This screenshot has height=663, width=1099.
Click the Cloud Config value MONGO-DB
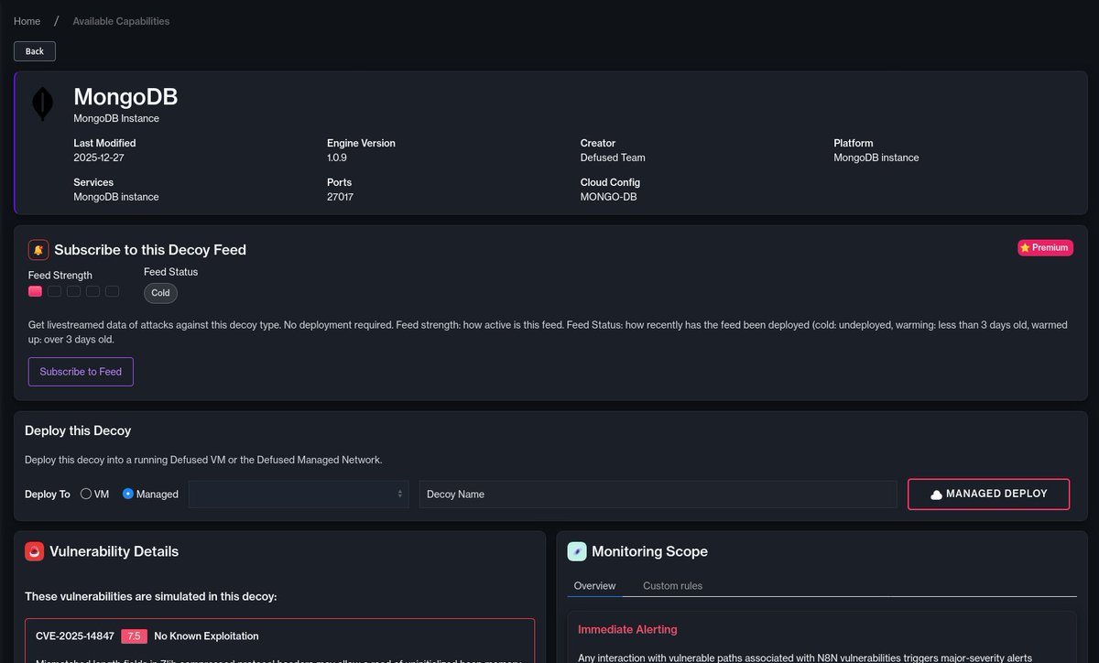point(608,197)
